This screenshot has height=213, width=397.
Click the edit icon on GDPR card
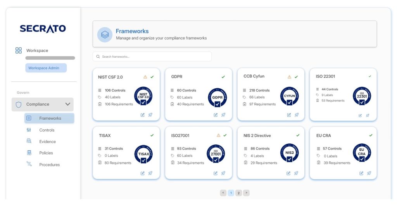coord(216,115)
